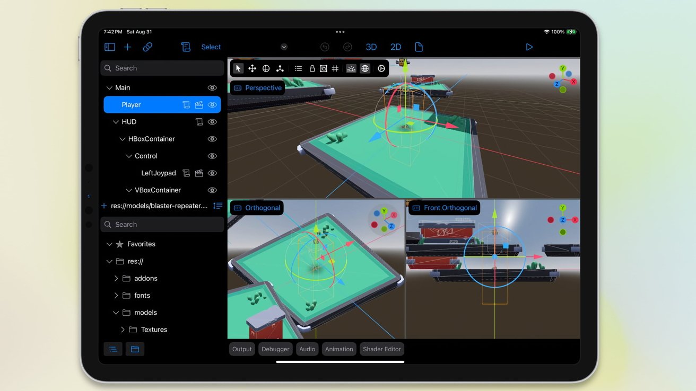Lock the selected node with padlock icon
This screenshot has width=696, height=391.
(312, 68)
